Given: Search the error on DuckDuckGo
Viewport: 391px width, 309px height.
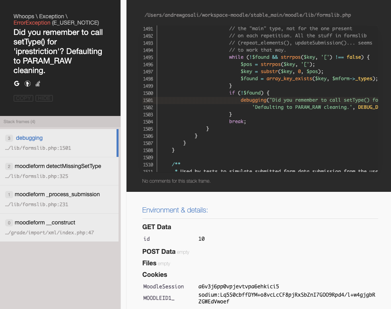Looking at the screenshot, I should click(x=27, y=84).
